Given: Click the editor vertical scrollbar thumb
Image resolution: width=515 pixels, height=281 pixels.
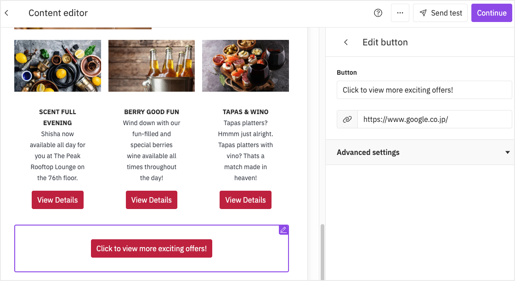Looking at the screenshot, I should coord(322,252).
